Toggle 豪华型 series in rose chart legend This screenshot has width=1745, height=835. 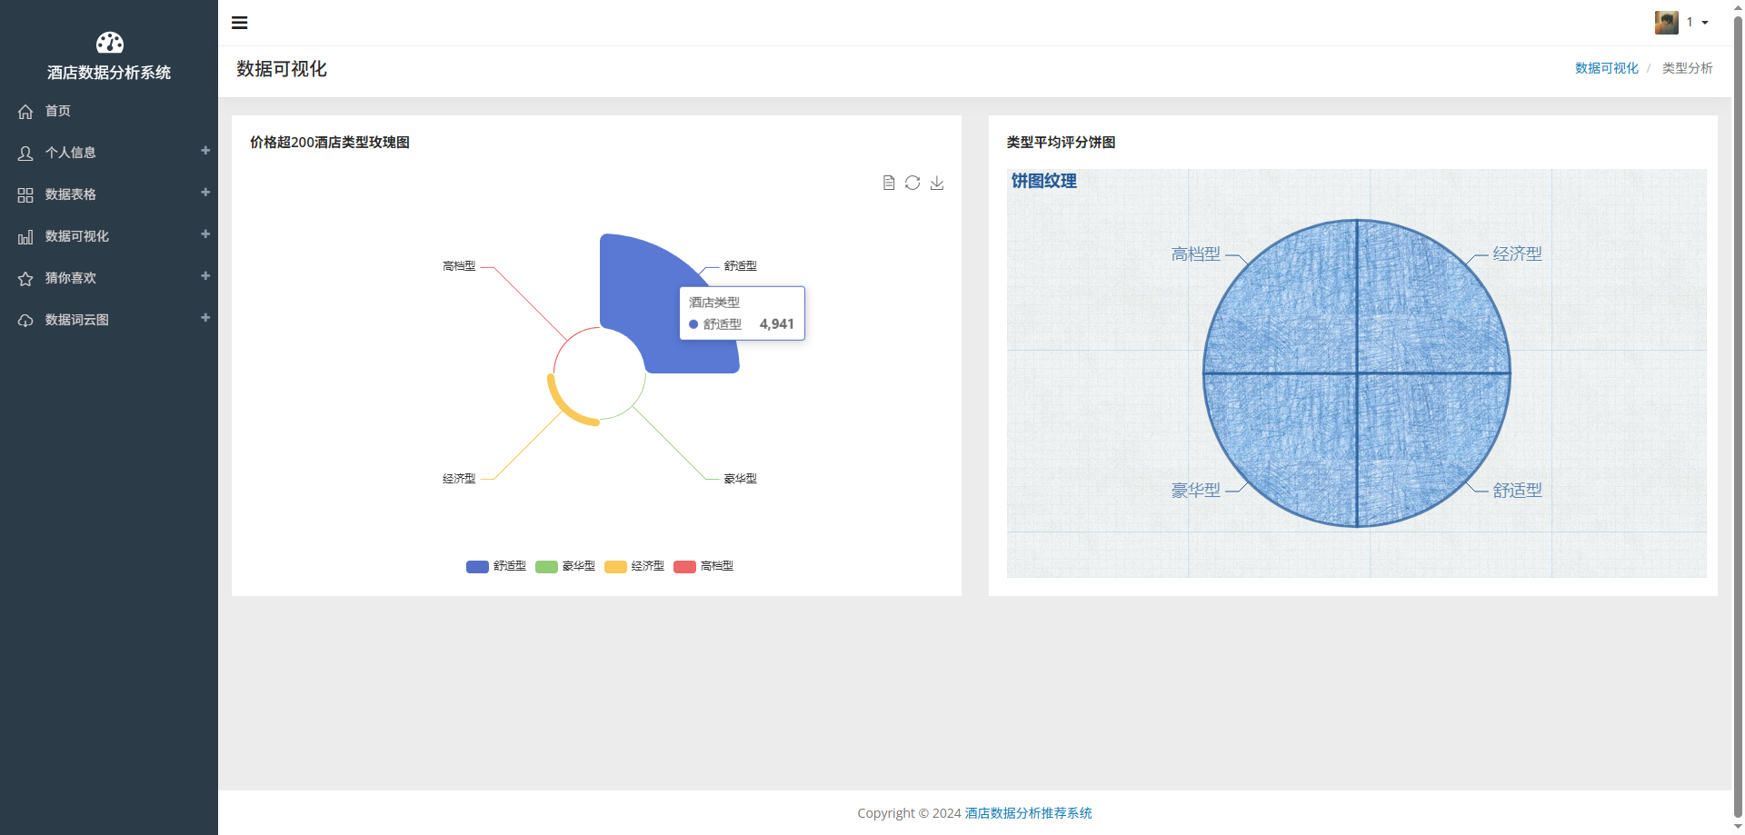pyautogui.click(x=565, y=566)
